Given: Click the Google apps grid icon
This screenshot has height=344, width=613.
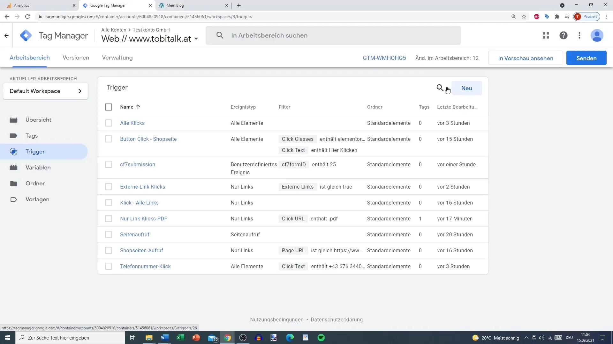Looking at the screenshot, I should point(546,35).
